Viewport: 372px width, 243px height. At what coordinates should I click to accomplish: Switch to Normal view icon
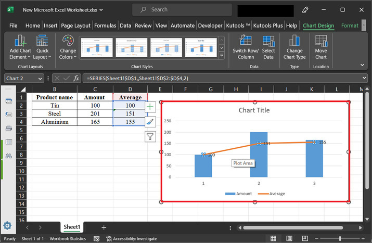[x=273, y=238]
